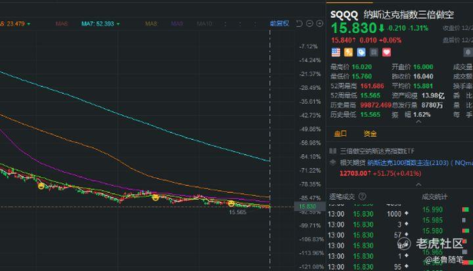Click the 15.990 row in 成交统计

432,210
